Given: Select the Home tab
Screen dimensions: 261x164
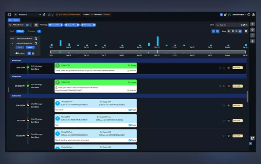Looking at the screenshot, I should 14,20.
